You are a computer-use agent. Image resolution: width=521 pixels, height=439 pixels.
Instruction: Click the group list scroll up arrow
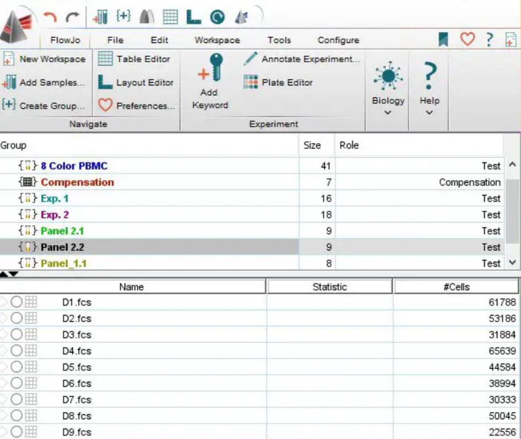pos(512,164)
